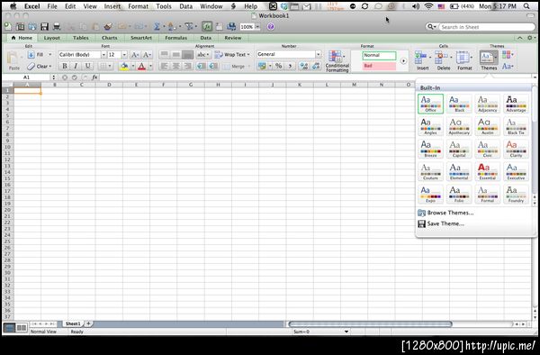Viewport: 540px width, 355px height.
Task: Toggle middle vertical alignment button
Action: click(176, 54)
